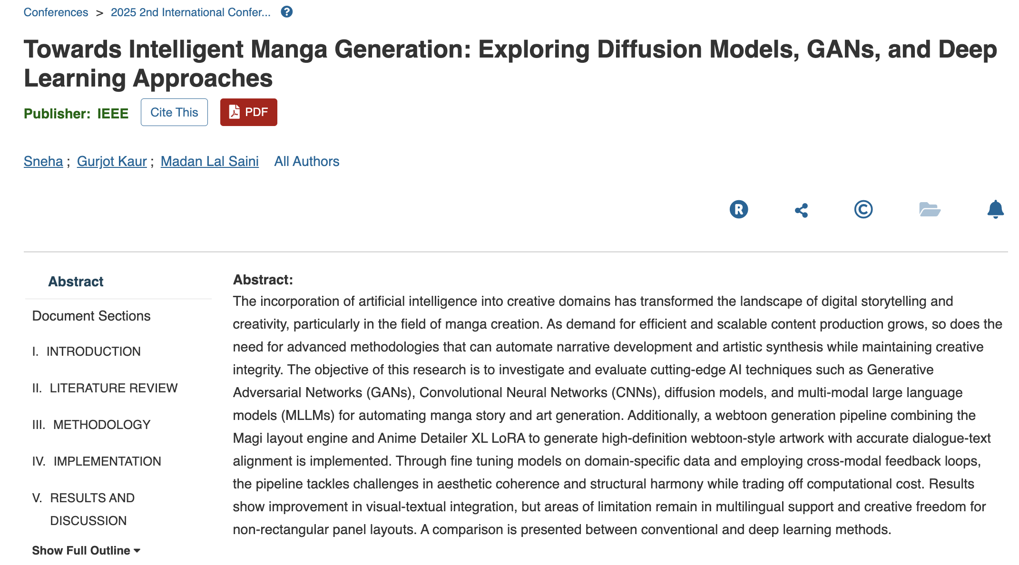
Task: Download the paper with PDF button
Action: tap(248, 112)
